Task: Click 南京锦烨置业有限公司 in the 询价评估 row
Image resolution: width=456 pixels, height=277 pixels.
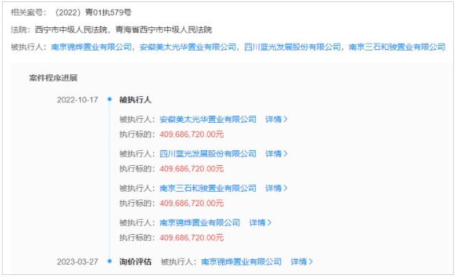Action: 241,261
